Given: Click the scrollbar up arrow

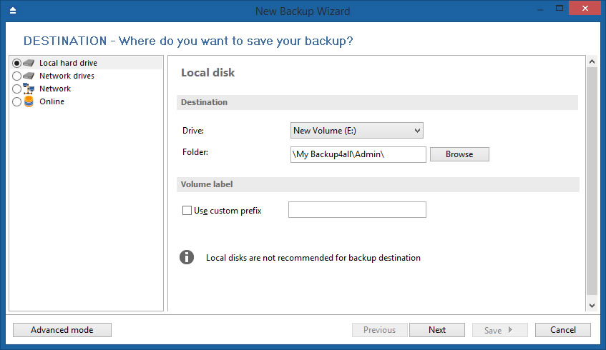Looking at the screenshot, I should pos(592,61).
